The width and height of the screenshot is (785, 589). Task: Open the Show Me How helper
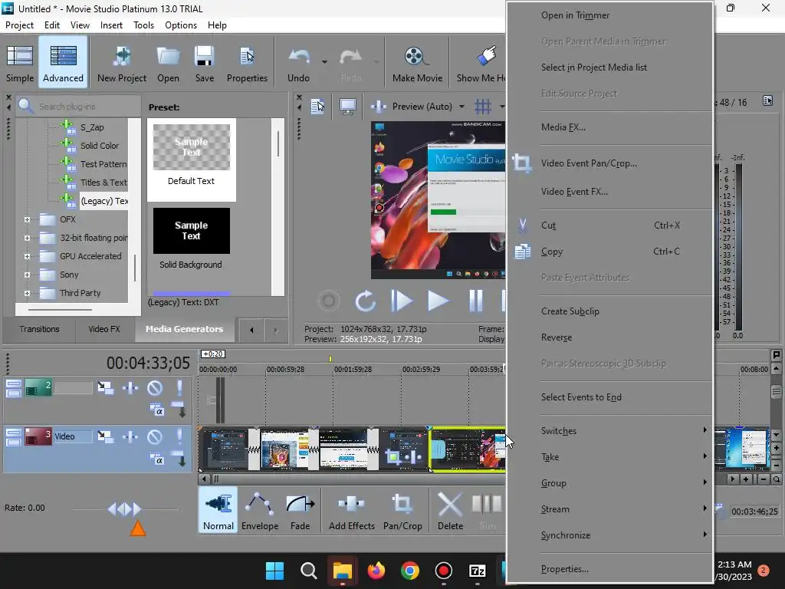[481, 63]
